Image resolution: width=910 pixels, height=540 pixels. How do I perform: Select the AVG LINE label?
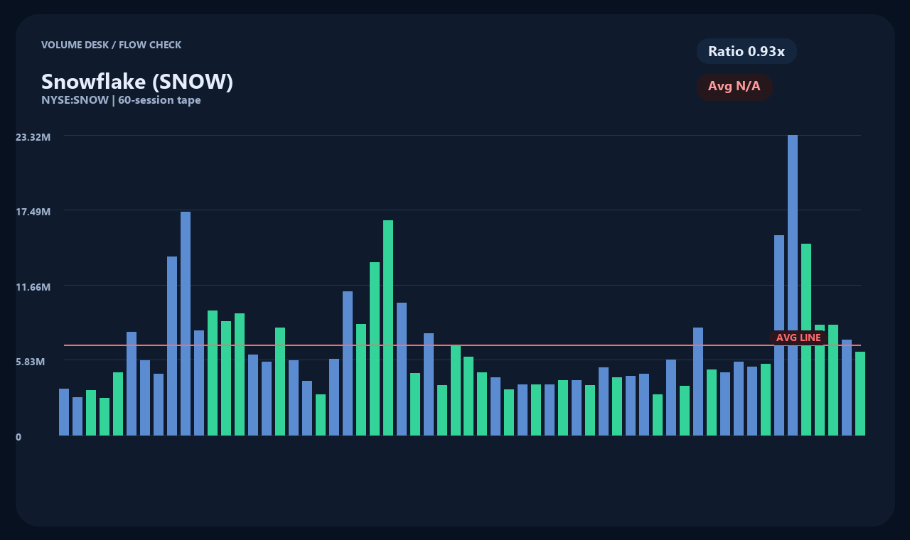[798, 337]
